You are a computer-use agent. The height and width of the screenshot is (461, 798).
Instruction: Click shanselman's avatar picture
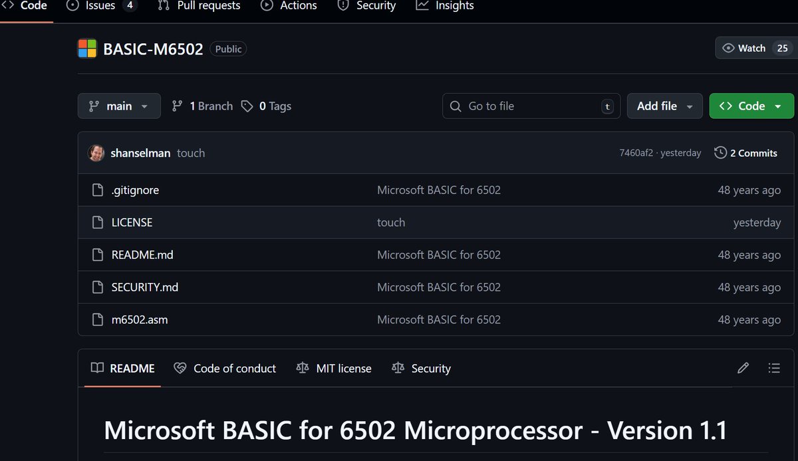tap(96, 153)
